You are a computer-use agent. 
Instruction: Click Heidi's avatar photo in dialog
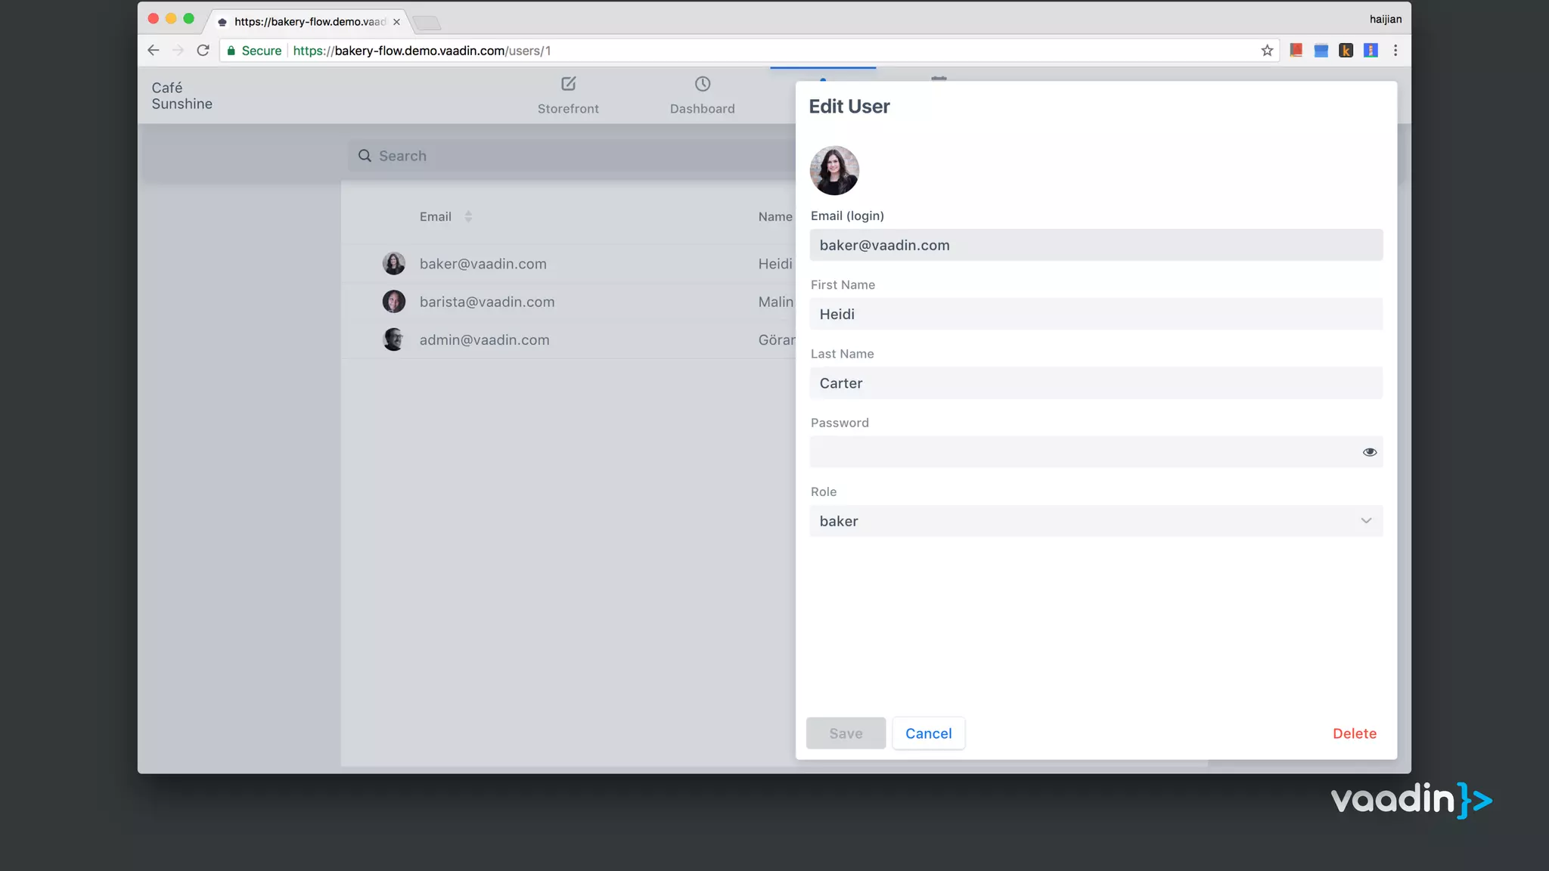(x=834, y=171)
